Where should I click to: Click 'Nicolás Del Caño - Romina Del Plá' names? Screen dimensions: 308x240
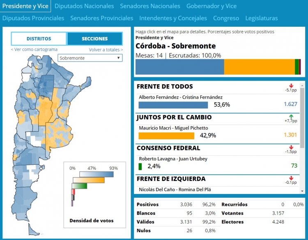tap(175, 189)
